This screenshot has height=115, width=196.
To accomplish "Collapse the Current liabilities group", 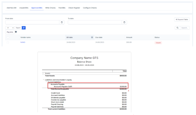I will (46, 82).
